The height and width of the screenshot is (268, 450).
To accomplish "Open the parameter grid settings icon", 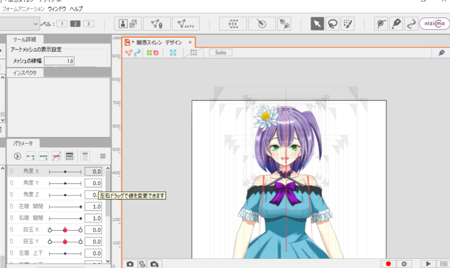I will click(x=85, y=156).
